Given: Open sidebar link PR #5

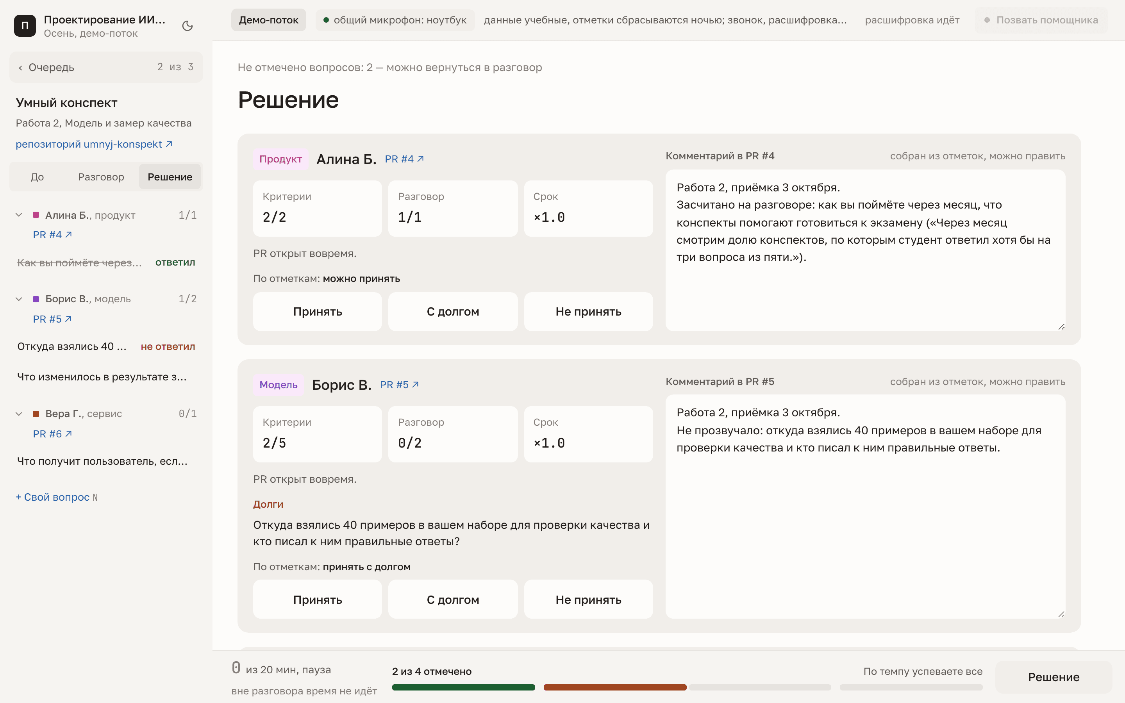Looking at the screenshot, I should pyautogui.click(x=52, y=319).
